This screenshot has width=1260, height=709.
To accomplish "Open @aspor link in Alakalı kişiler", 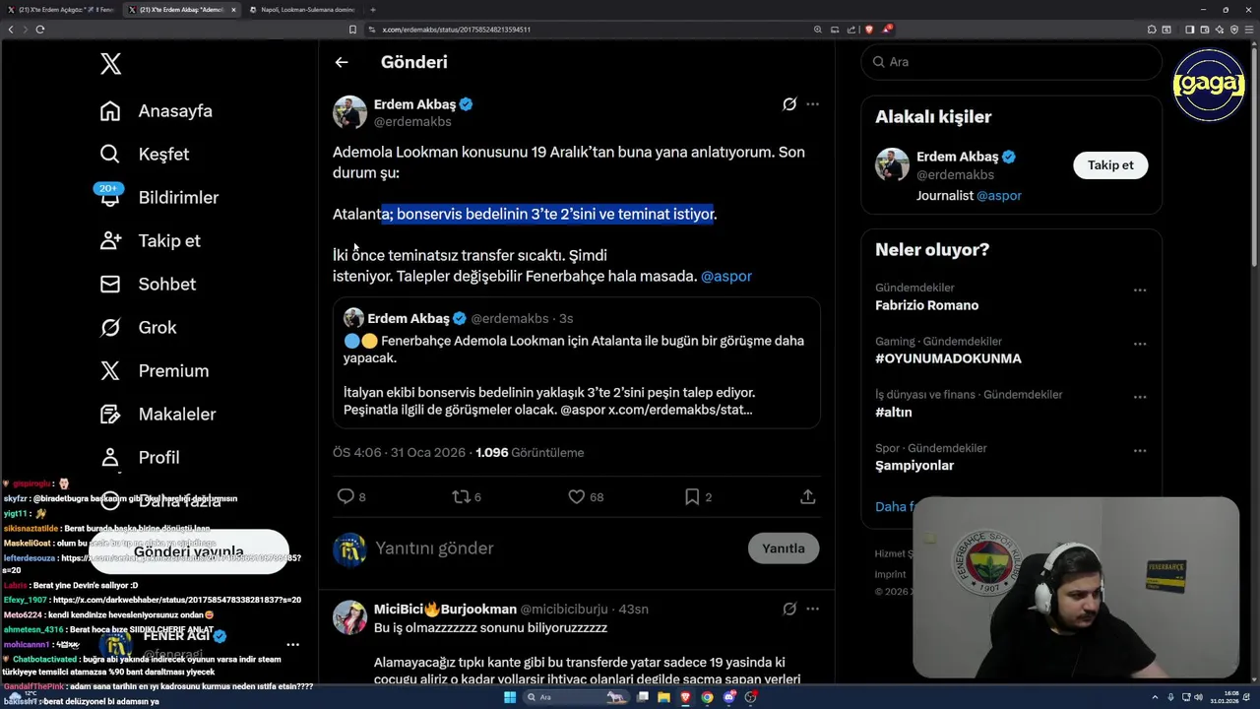I will [999, 196].
